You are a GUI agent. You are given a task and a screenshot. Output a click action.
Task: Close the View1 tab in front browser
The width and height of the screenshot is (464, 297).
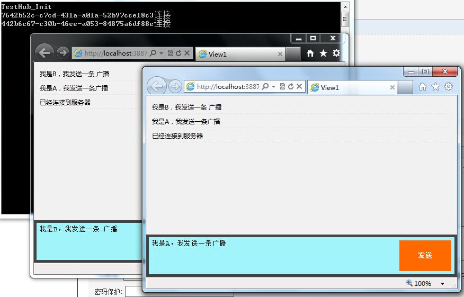(392, 87)
